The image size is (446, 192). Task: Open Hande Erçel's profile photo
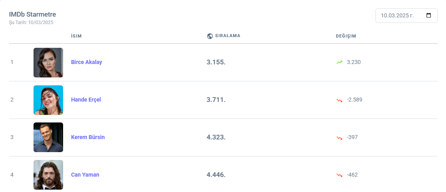click(48, 100)
